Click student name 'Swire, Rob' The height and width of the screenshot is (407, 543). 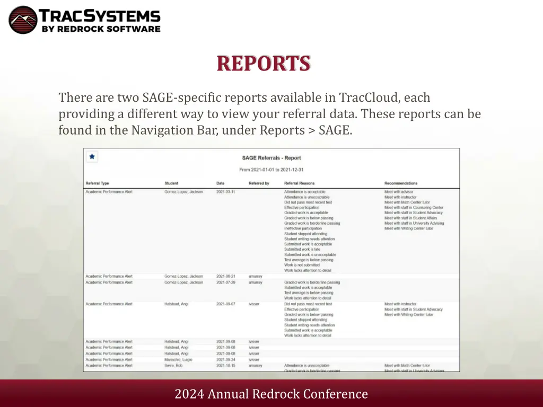coord(173,366)
